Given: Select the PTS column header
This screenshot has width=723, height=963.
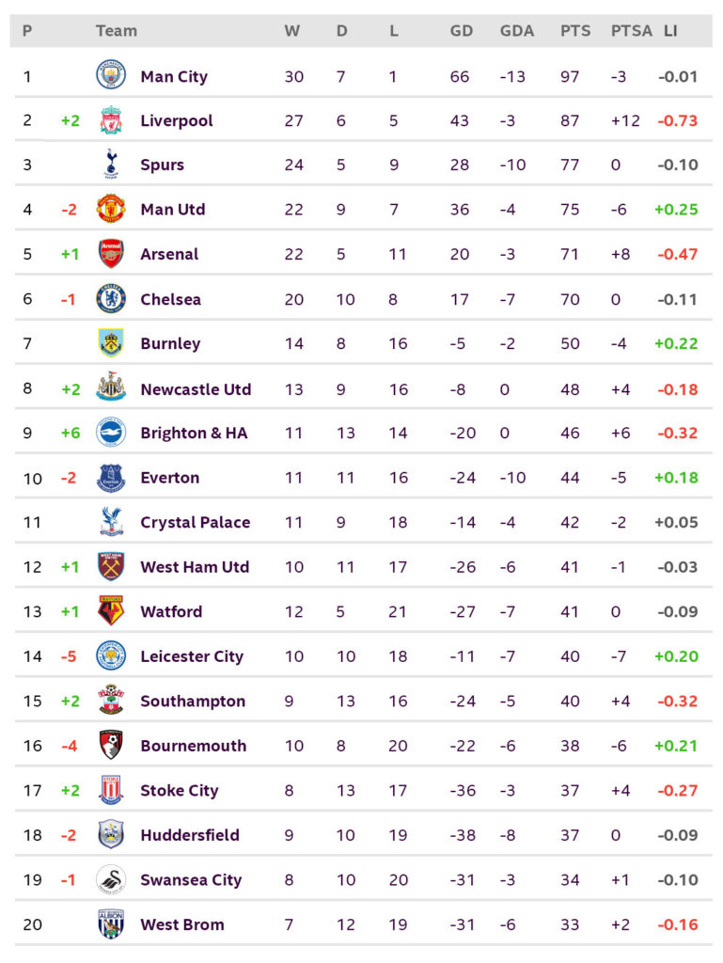Looking at the screenshot, I should tap(575, 31).
